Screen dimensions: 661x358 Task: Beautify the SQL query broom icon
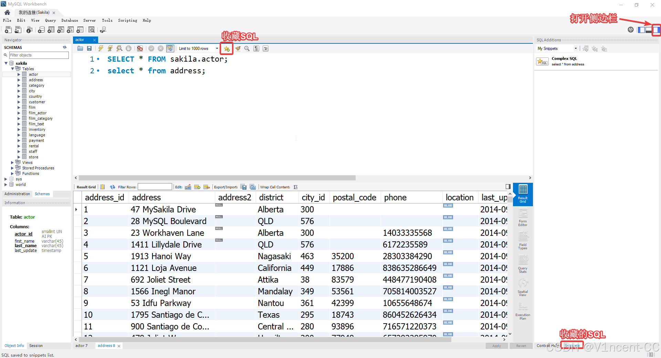click(238, 49)
